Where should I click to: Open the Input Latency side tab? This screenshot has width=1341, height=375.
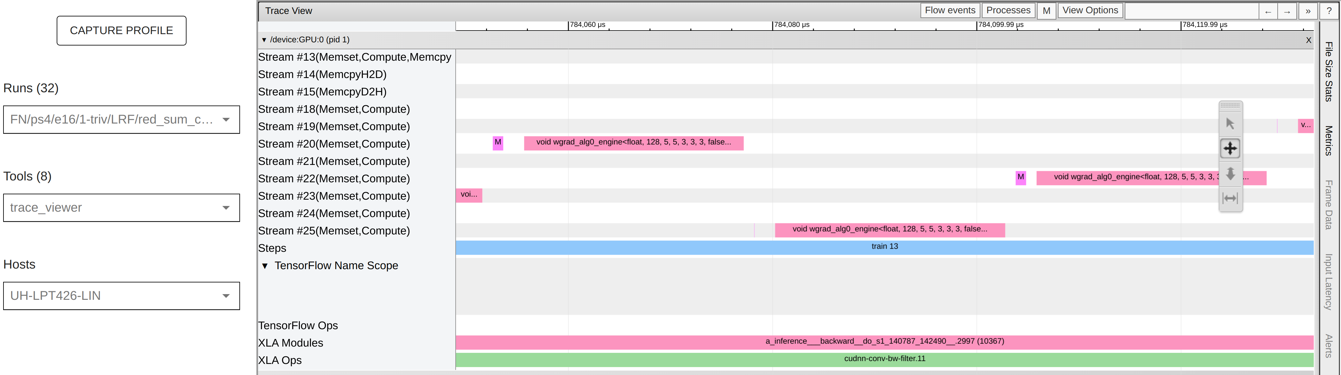1329,281
